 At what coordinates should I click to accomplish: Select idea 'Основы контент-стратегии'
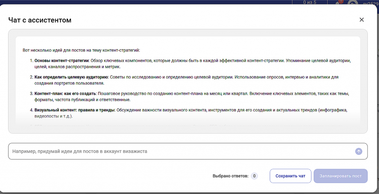(62, 60)
